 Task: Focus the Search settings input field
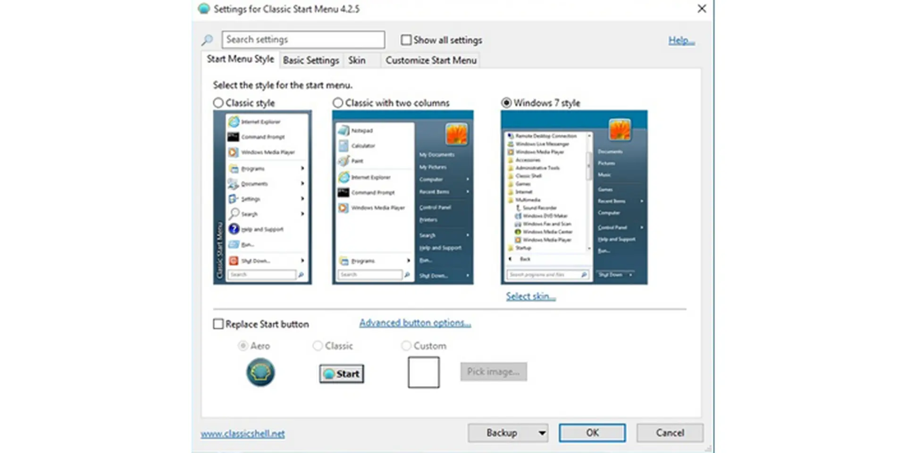[303, 40]
